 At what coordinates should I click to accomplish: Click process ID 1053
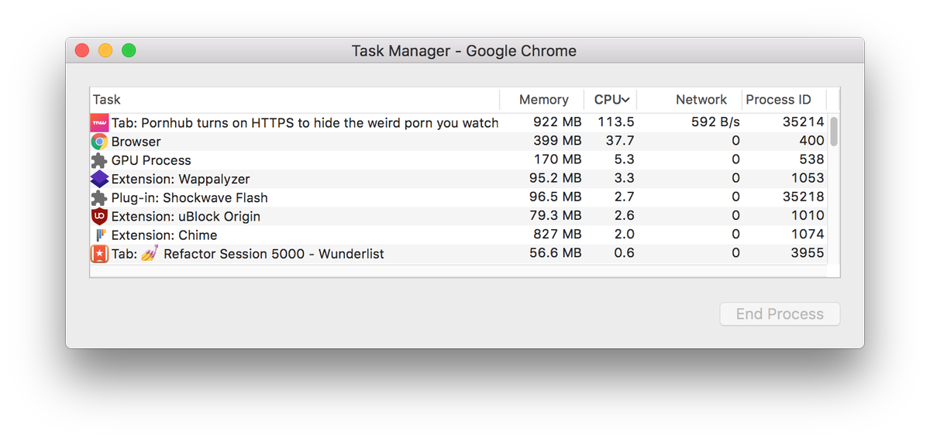point(808,178)
